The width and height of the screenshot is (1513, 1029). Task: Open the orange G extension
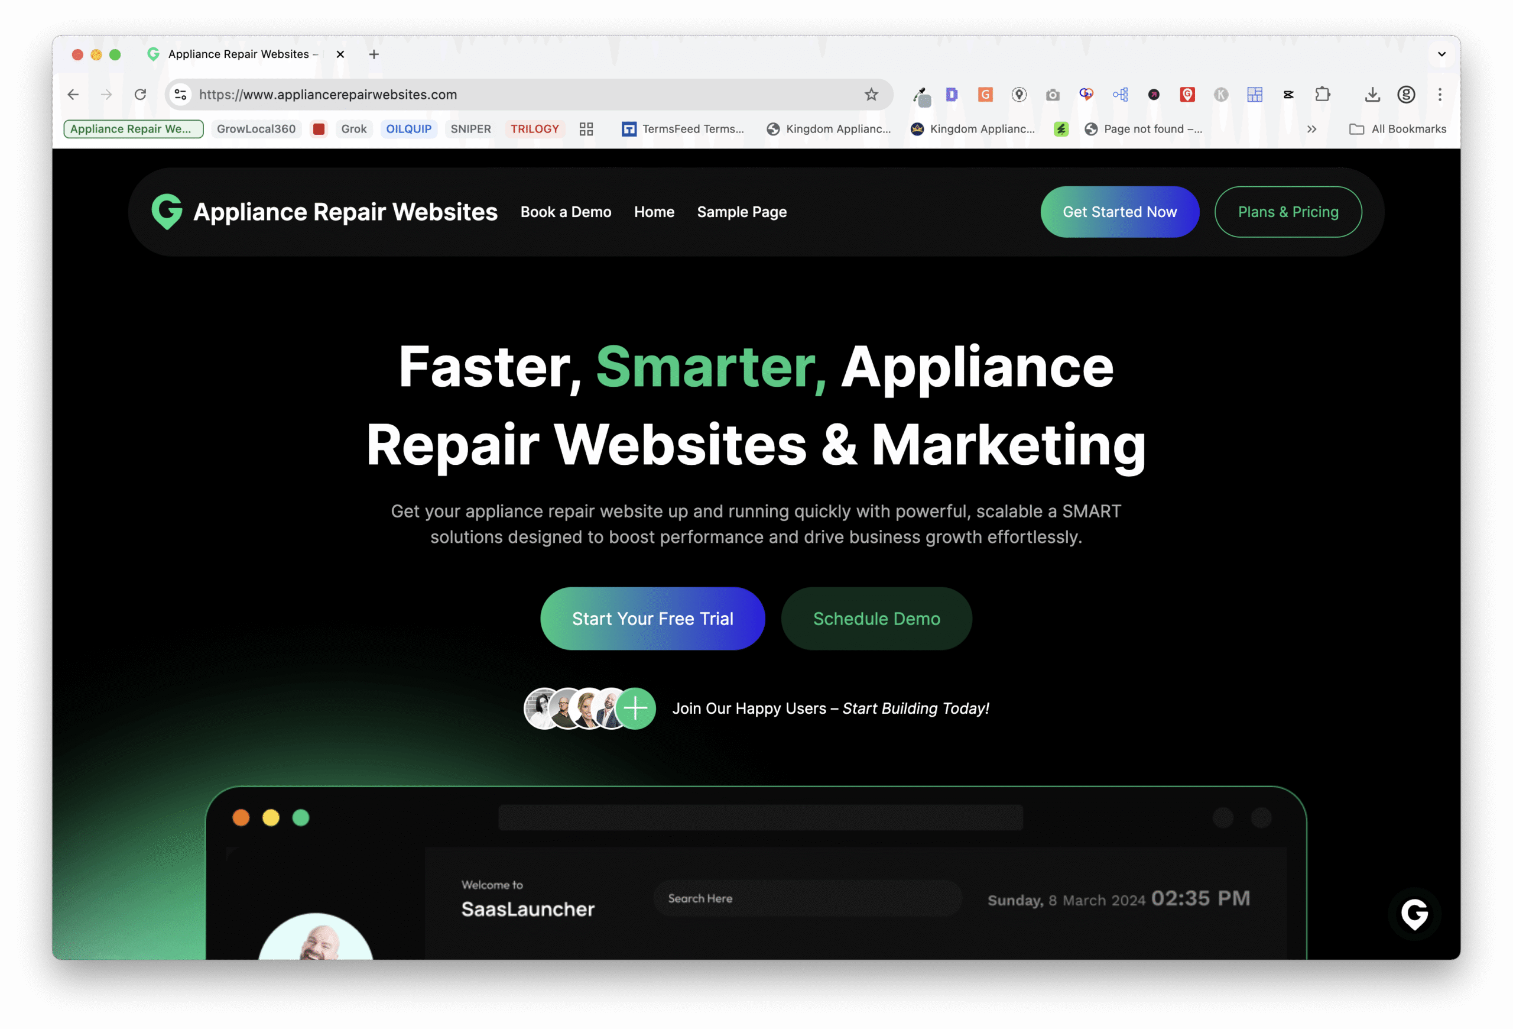[985, 95]
